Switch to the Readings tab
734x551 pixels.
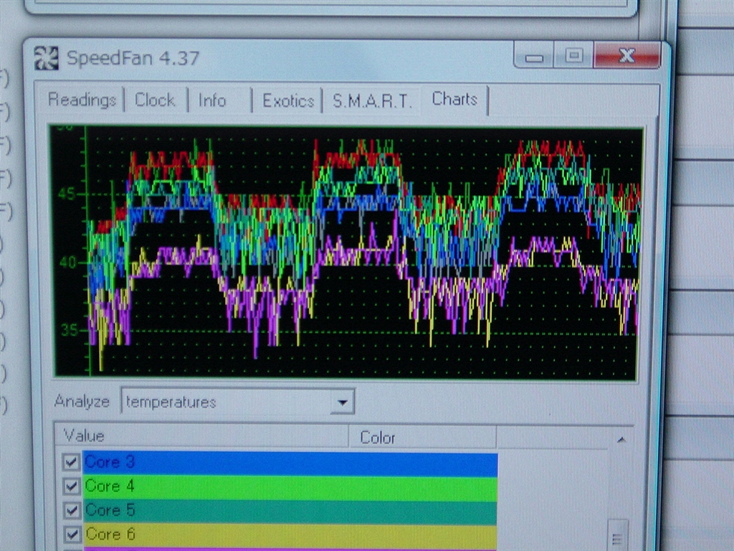coord(82,100)
